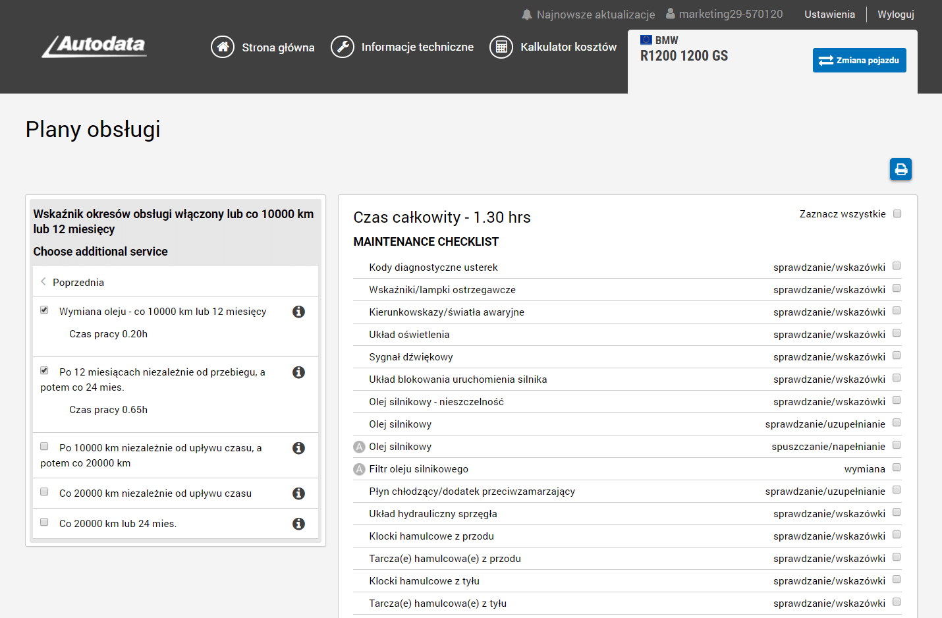
Task: Uncheck Po 12 miesiącach niezależnie od przebiegu
Action: click(44, 370)
